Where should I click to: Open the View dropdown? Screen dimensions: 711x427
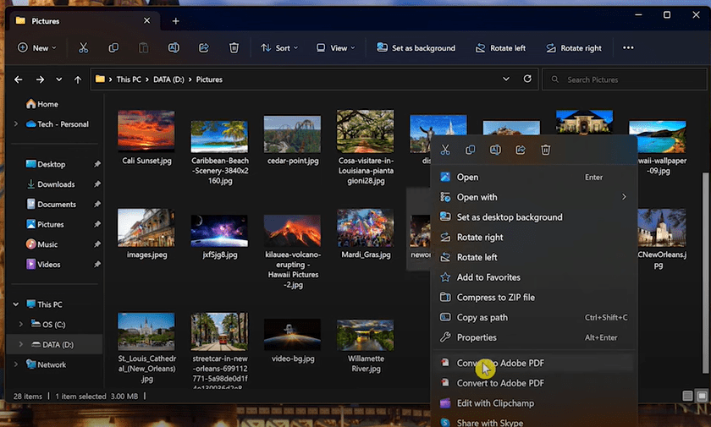335,47
